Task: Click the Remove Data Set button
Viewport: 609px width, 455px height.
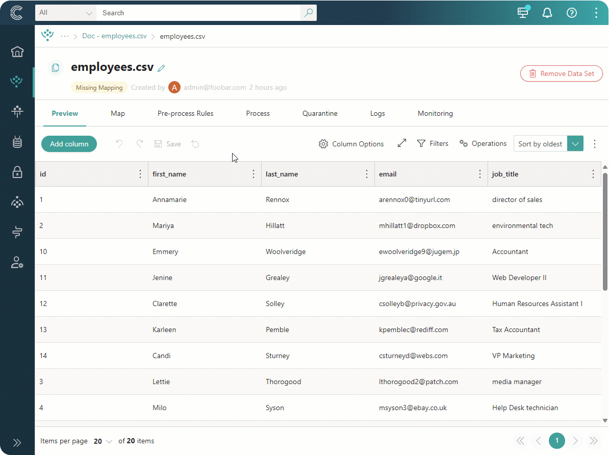Action: point(561,73)
